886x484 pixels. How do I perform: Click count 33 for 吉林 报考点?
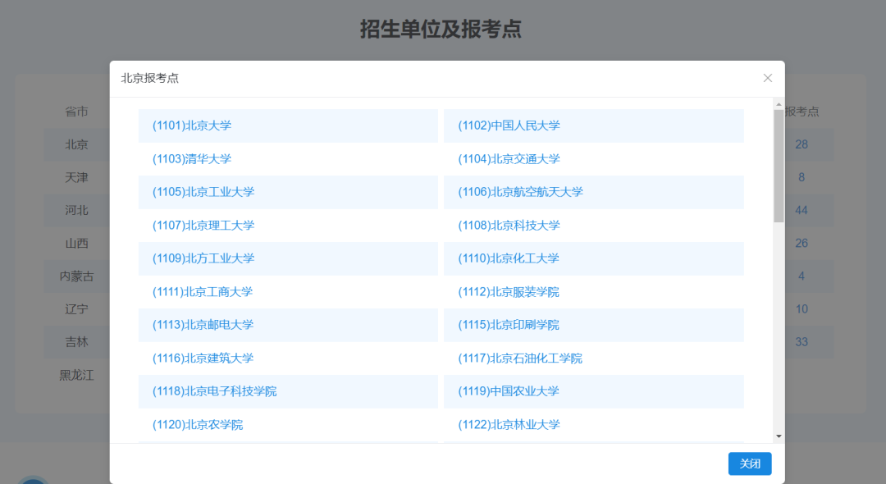(802, 342)
